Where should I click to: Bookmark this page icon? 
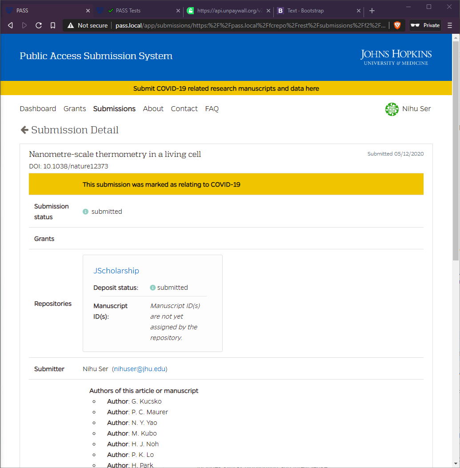(53, 25)
